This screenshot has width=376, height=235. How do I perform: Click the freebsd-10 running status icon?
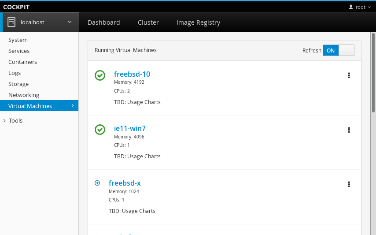tap(100, 75)
